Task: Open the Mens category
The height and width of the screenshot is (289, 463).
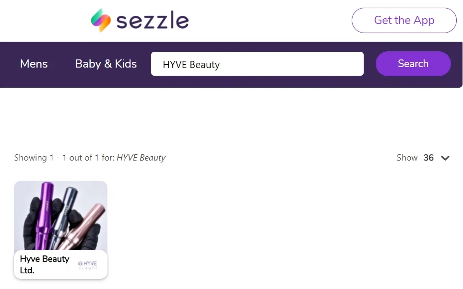Action: coord(34,64)
